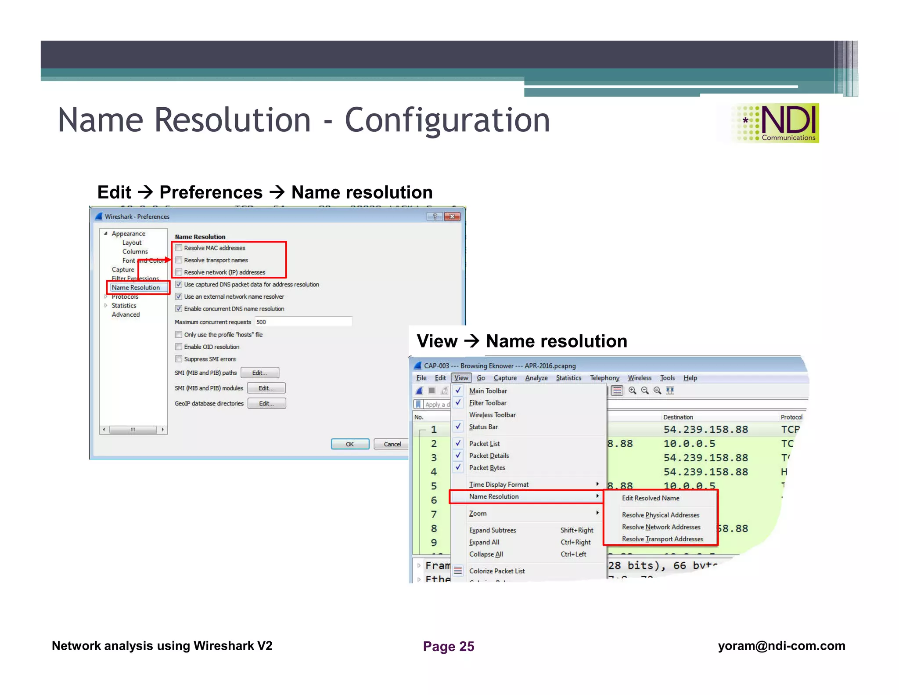Image resolution: width=899 pixels, height=695 pixels.
Task: Select Name Resolution in preferences tree
Action: click(x=136, y=287)
